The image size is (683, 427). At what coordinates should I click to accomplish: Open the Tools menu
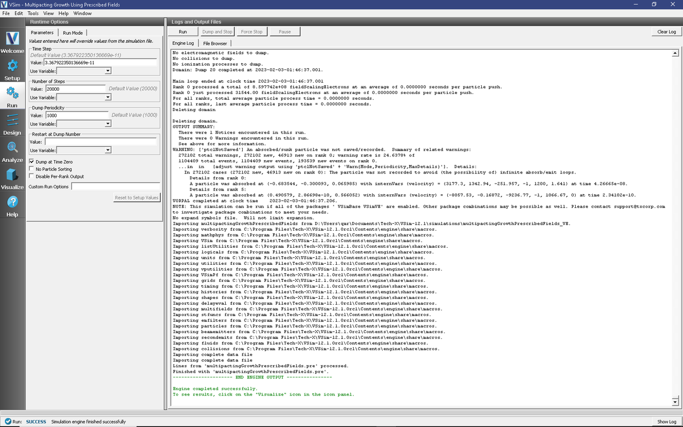tap(33, 13)
